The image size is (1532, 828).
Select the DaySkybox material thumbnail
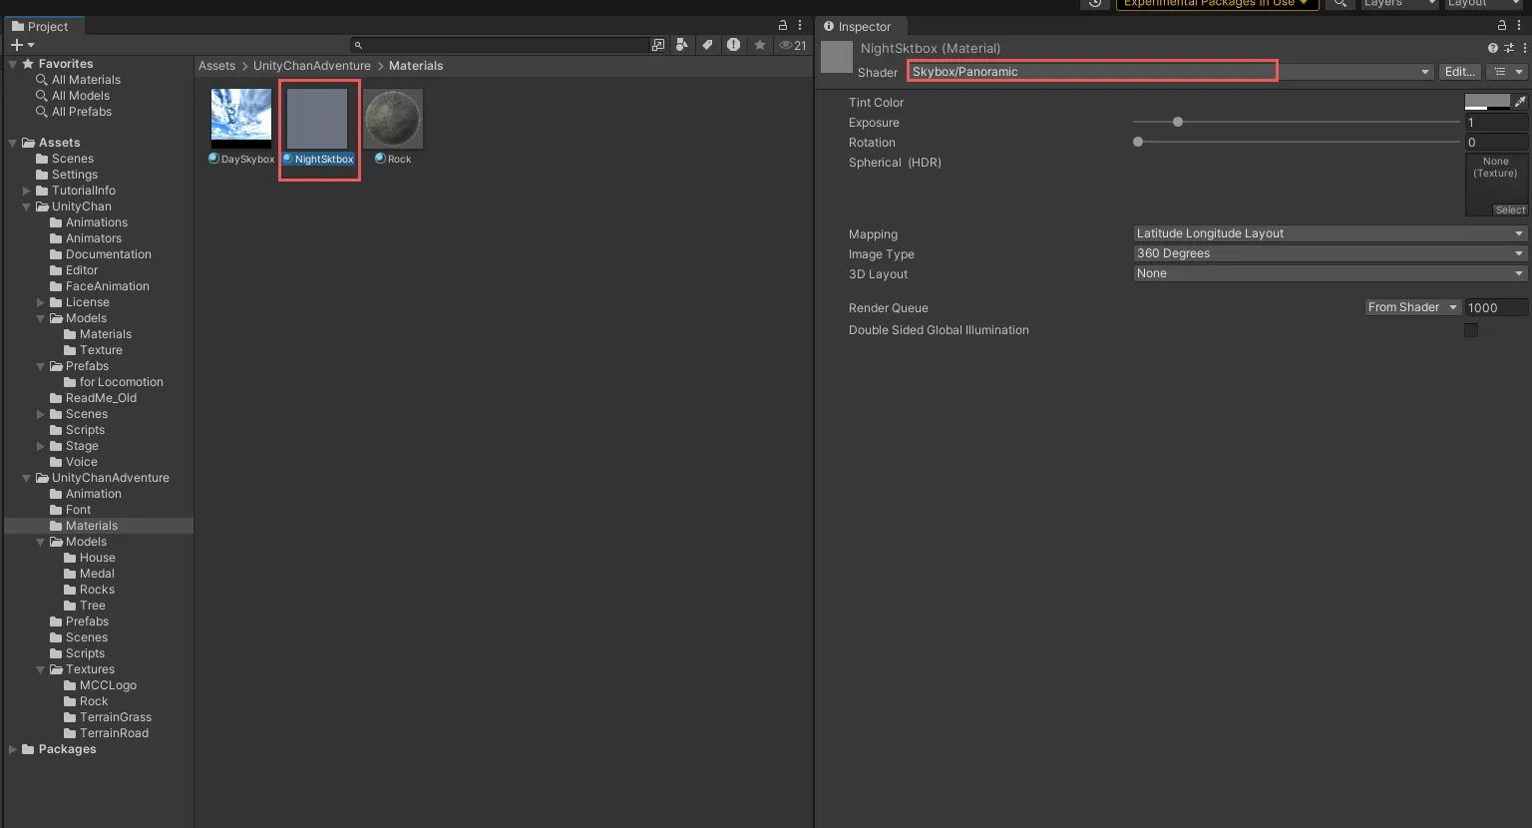[241, 119]
